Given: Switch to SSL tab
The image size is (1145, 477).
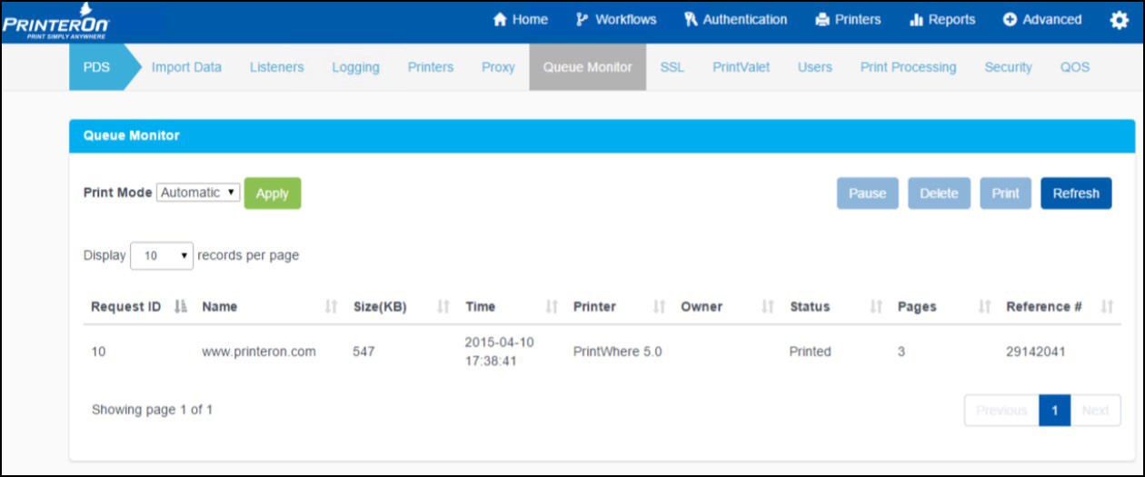Looking at the screenshot, I should [x=672, y=67].
